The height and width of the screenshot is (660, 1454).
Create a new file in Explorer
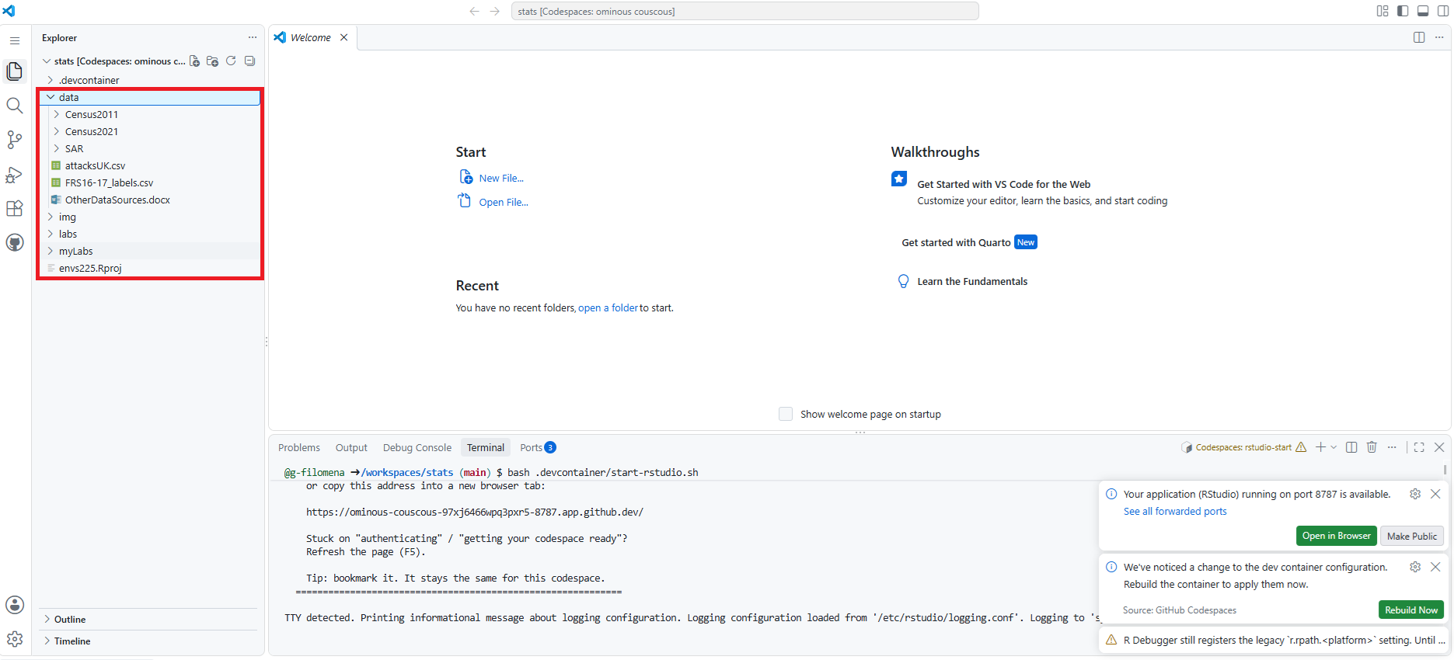coord(195,61)
